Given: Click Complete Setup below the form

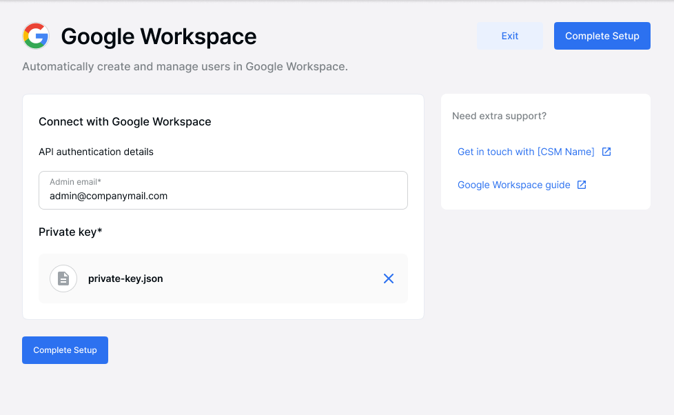Looking at the screenshot, I should click(65, 350).
